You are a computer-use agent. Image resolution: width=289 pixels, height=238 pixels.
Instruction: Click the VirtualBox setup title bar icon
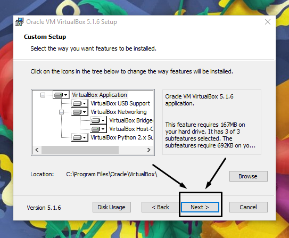[19, 22]
